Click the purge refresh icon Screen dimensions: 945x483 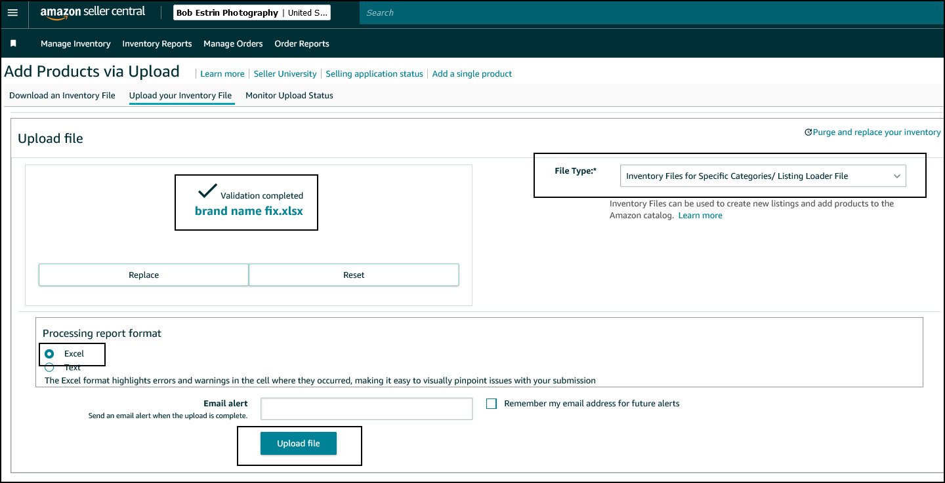point(808,132)
